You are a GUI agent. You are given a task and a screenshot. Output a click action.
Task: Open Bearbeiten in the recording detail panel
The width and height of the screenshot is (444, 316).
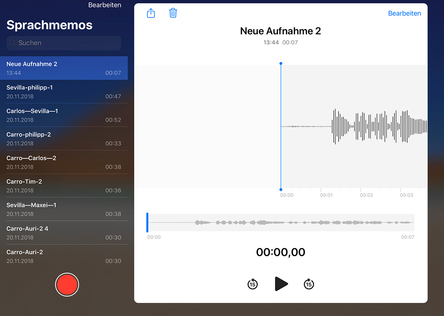[404, 13]
